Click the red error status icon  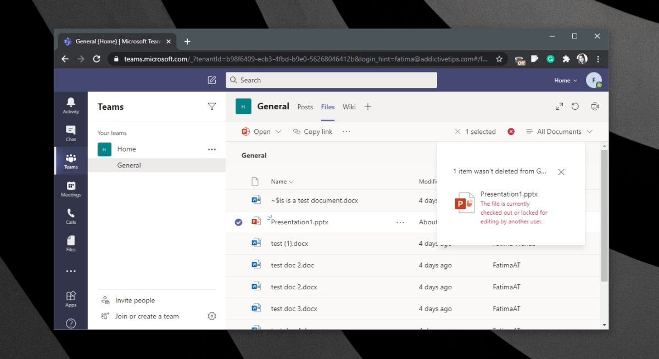(x=511, y=132)
